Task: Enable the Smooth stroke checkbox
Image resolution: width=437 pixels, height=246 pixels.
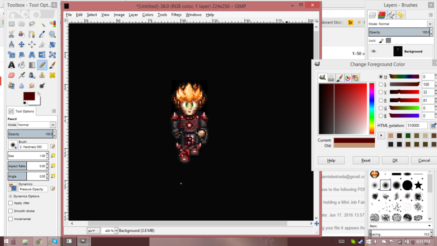Action: [x=10, y=211]
